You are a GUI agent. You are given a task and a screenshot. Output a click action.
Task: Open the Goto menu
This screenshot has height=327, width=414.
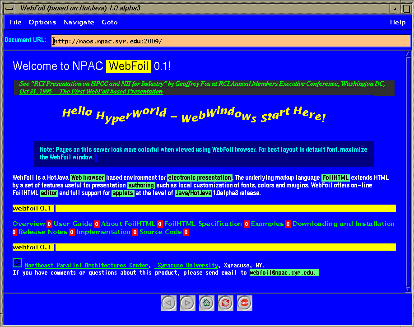[110, 23]
